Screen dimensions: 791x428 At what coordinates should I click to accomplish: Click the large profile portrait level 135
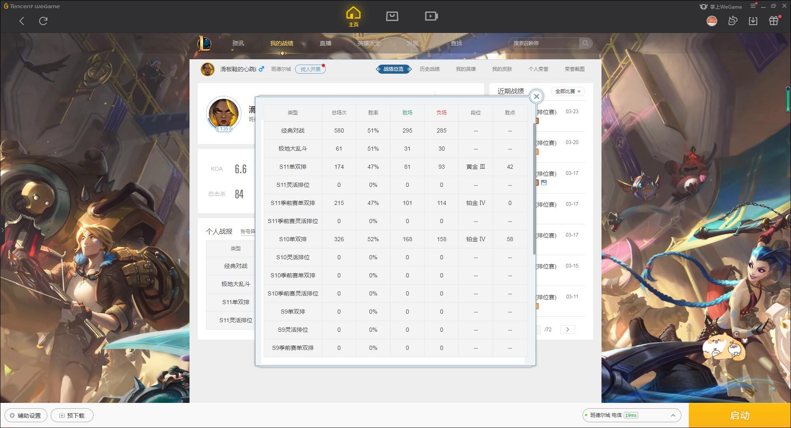[x=224, y=114]
